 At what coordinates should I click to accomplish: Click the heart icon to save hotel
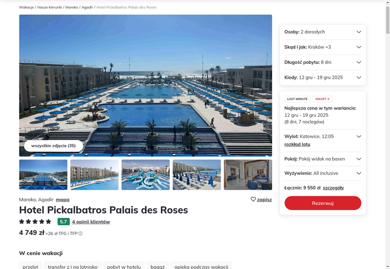pos(253,199)
